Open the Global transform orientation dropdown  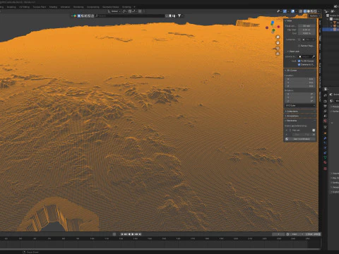[114, 11]
